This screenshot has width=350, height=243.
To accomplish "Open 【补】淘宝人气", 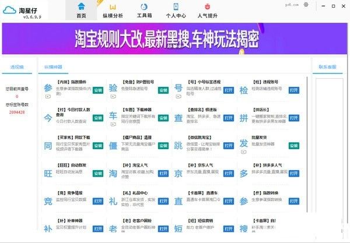I will (163, 174).
